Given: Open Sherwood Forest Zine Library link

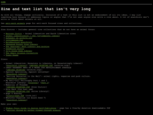Looking at the screenshot, I should tap(22, 44).
